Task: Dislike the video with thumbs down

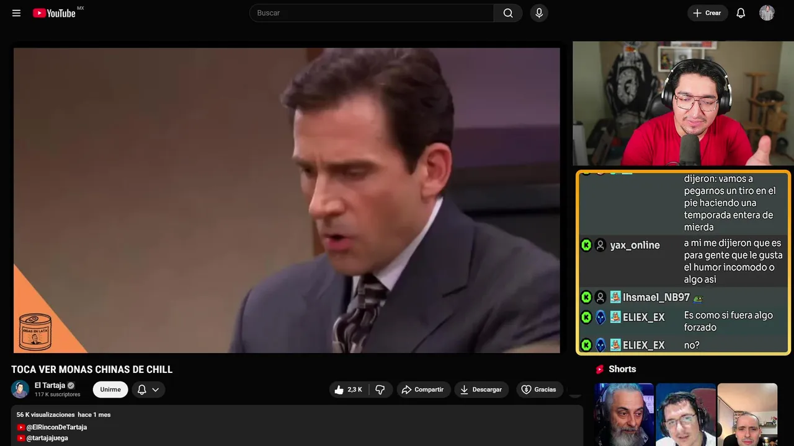Action: (380, 390)
